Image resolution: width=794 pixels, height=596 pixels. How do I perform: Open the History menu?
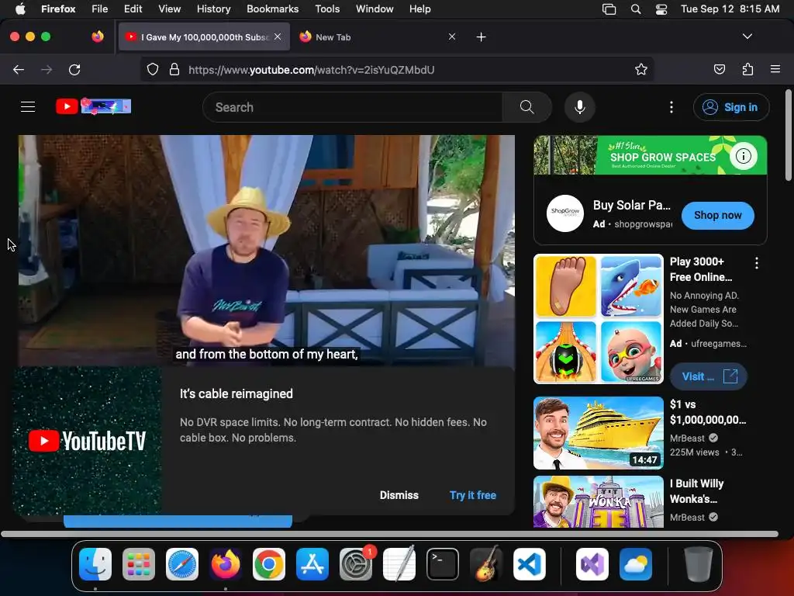coord(213,9)
